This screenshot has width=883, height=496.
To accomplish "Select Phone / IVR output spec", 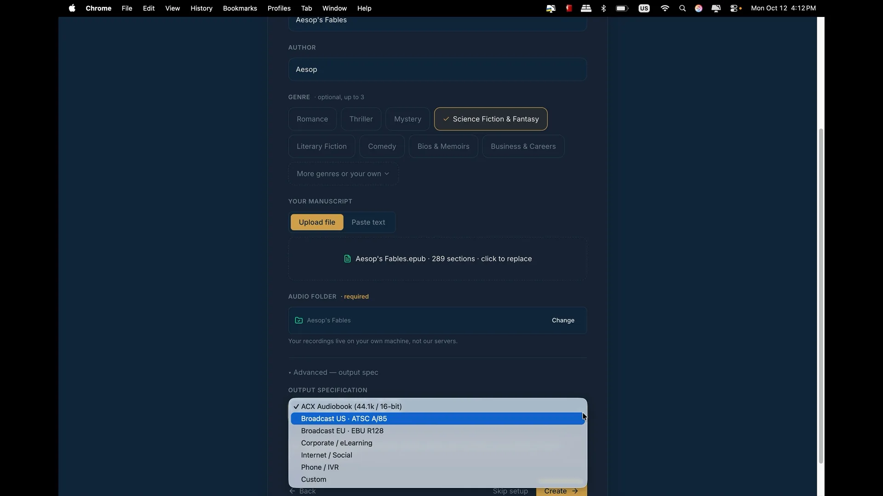I will [438, 468].
